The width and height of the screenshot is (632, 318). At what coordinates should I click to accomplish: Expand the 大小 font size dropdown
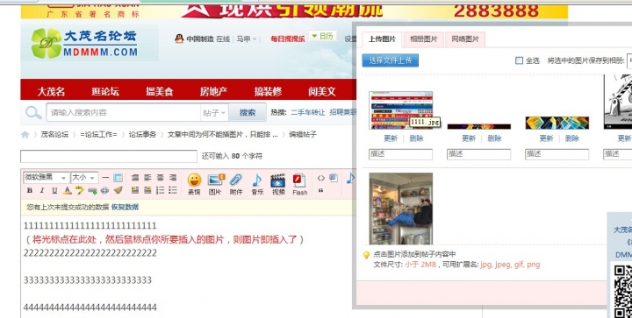tap(84, 177)
